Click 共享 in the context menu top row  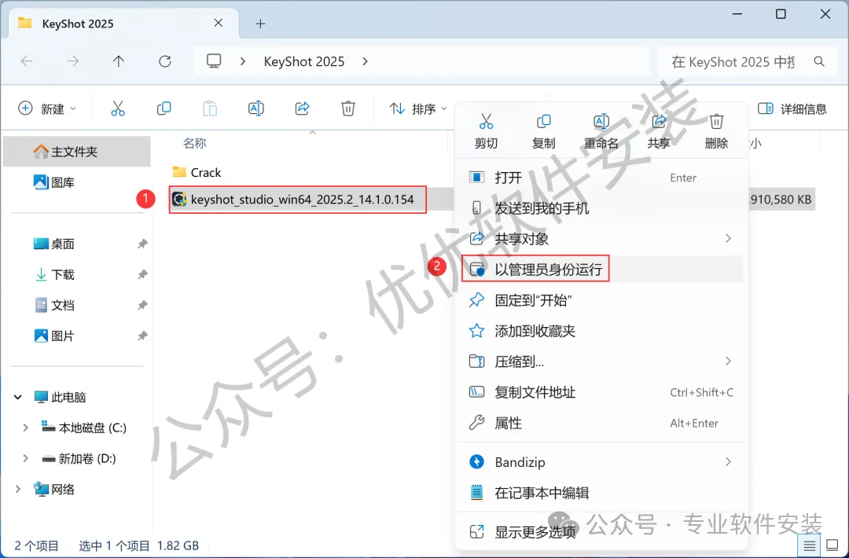coord(659,131)
